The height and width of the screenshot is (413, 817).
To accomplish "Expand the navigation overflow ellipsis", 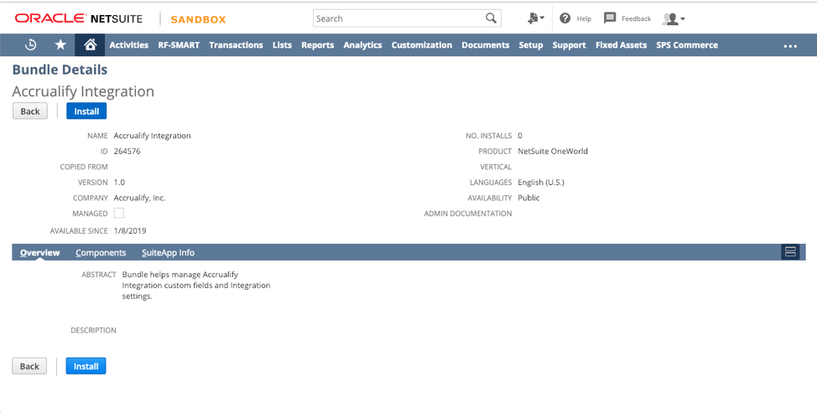I will tap(790, 46).
